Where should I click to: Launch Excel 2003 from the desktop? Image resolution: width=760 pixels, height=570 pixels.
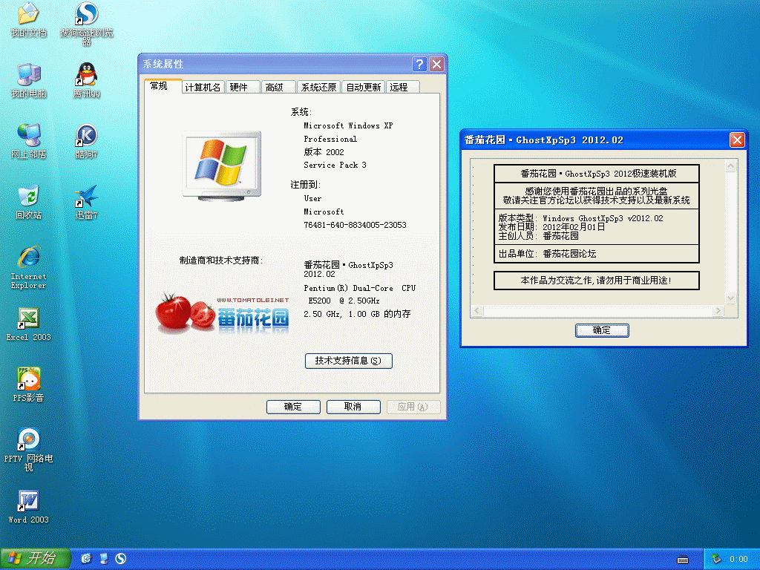pyautogui.click(x=28, y=318)
